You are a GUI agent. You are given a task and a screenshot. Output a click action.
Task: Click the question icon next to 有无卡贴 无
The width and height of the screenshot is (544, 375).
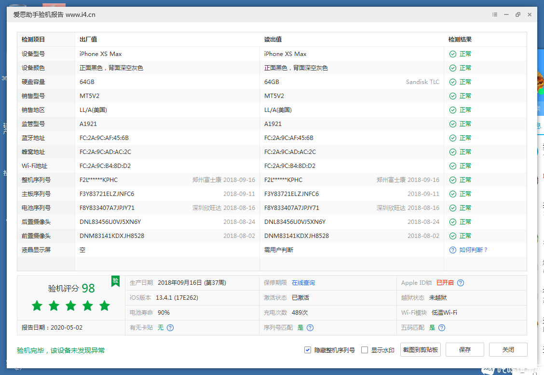170,327
